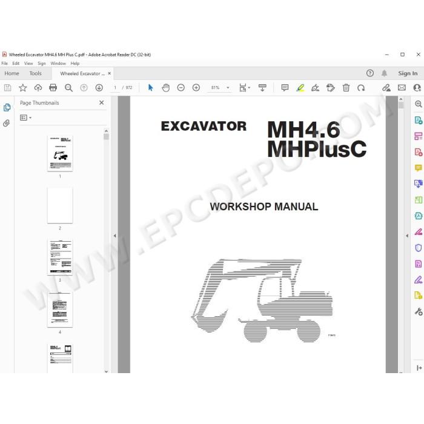Close the Wheeled Excavator document tab
Screen dimensions: 424x424
tap(109, 73)
